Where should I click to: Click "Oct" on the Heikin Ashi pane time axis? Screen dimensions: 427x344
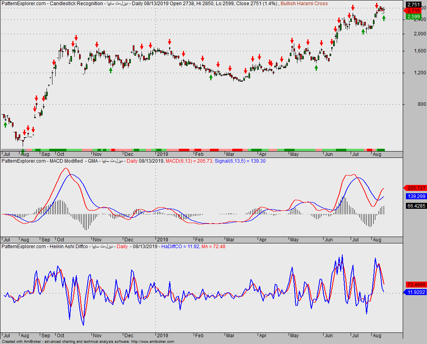(60, 336)
